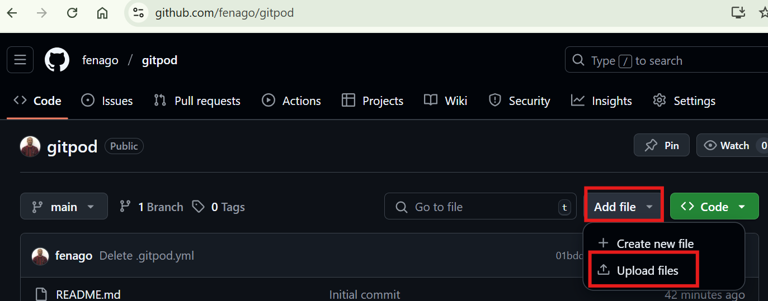Switch to the Code tab
Screen dimensions: 768x301
coord(37,101)
